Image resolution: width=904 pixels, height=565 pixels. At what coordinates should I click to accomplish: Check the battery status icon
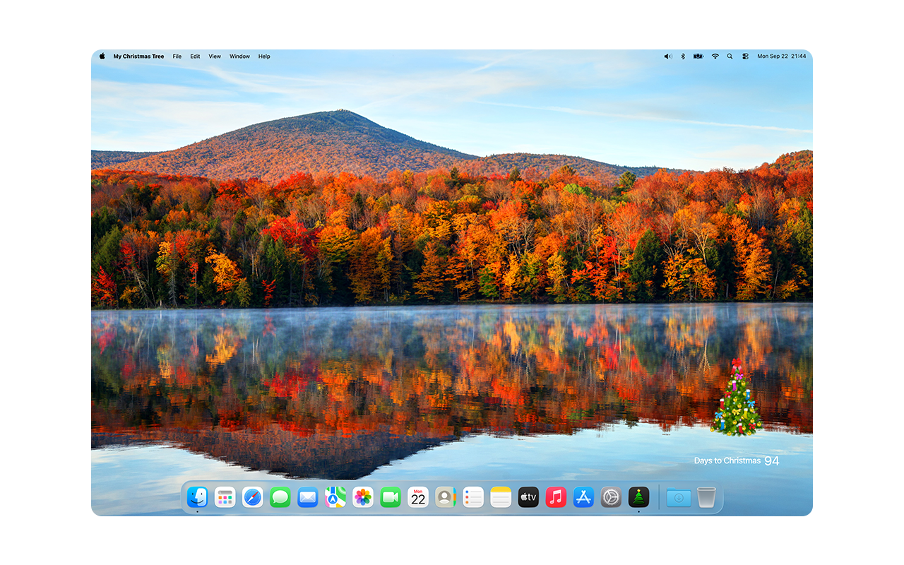(698, 56)
